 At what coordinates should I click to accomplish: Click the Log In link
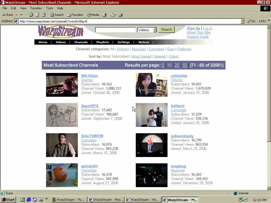pyautogui.click(x=207, y=28)
